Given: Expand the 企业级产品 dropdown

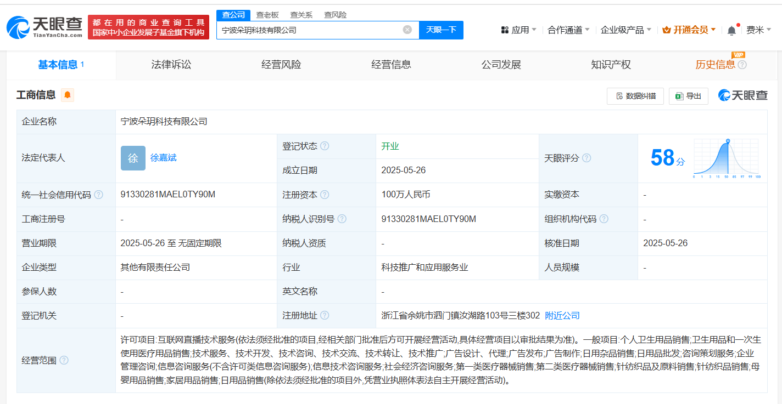Looking at the screenshot, I should tap(626, 30).
